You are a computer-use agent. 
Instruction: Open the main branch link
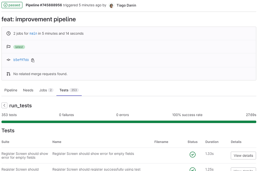coord(33,33)
